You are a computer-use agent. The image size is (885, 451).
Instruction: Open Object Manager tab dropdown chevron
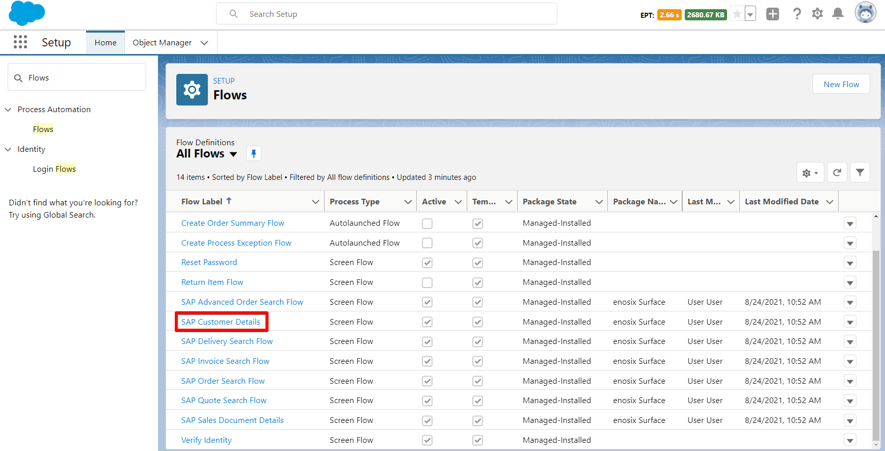[x=204, y=43]
